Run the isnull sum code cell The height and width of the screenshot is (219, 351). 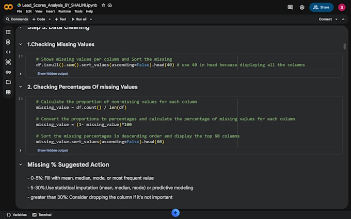[x=21, y=56]
